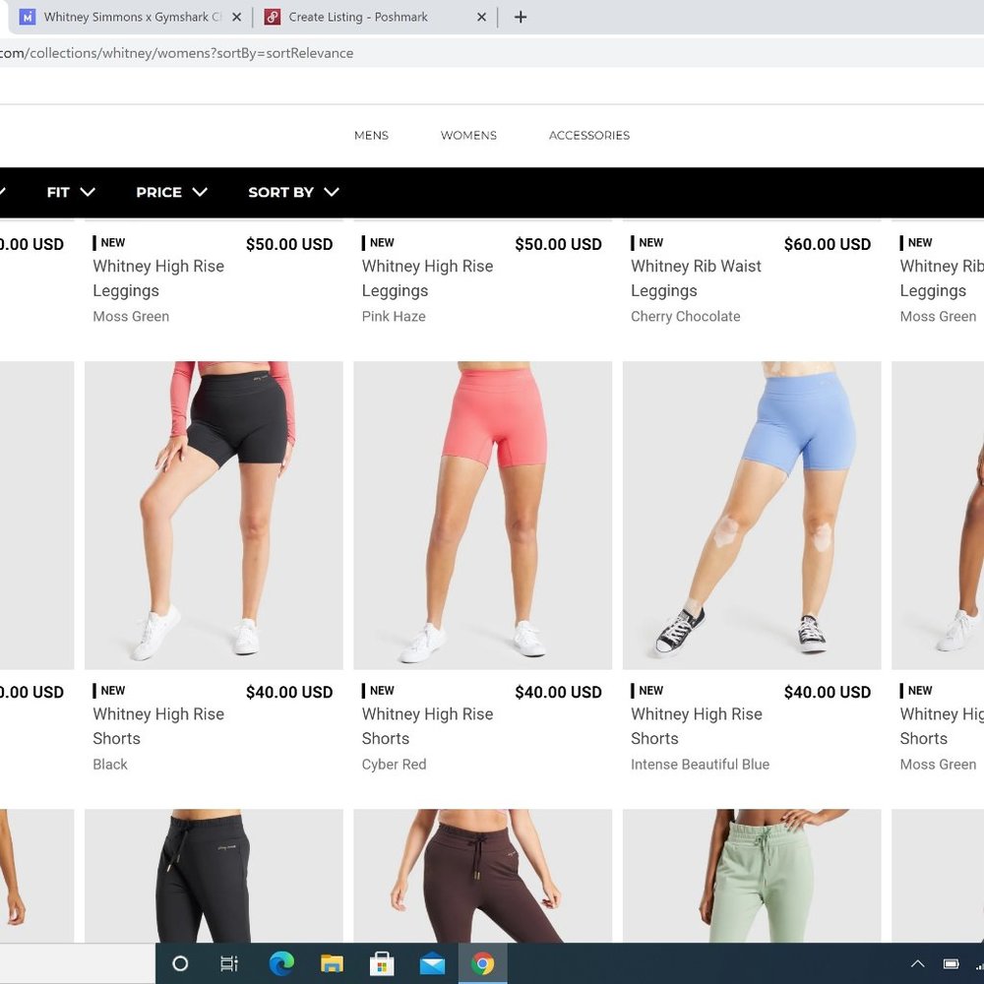The width and height of the screenshot is (984, 984).
Task: Show hidden system tray icons
Action: click(x=917, y=963)
